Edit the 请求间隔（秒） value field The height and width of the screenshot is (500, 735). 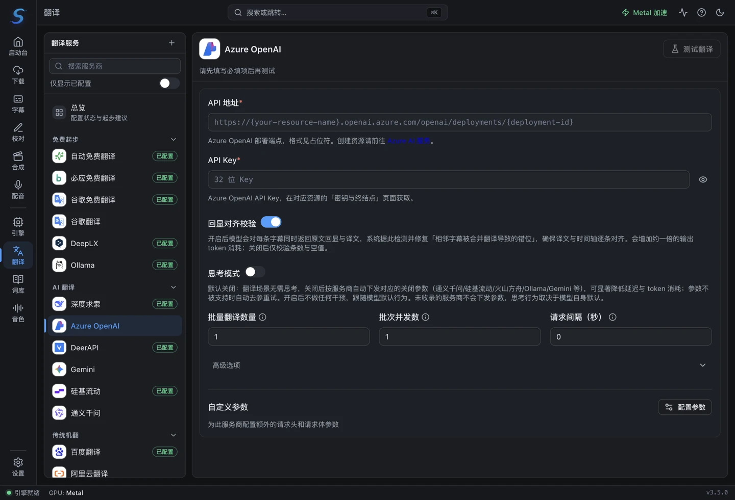(630, 337)
